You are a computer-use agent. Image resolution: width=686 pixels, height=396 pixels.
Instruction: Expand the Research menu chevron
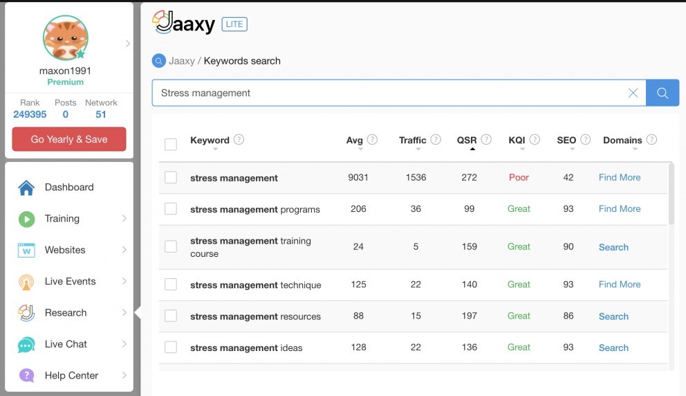[x=124, y=312]
